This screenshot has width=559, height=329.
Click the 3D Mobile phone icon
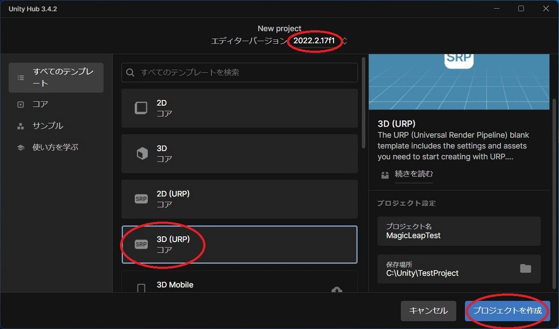[141, 289]
